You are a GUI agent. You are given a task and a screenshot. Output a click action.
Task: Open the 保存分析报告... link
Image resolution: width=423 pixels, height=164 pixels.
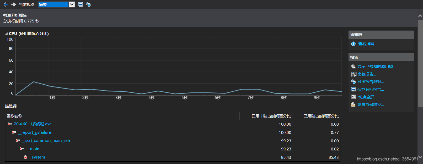[371, 89]
